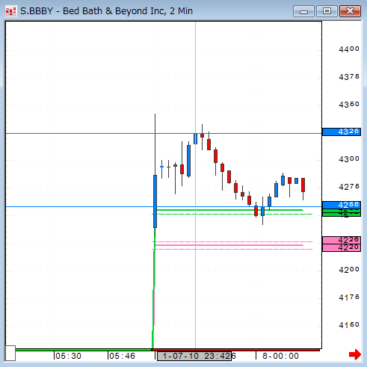Click the 4300 price axis value
Viewport: 367px width, 367px height.
[x=349, y=159]
